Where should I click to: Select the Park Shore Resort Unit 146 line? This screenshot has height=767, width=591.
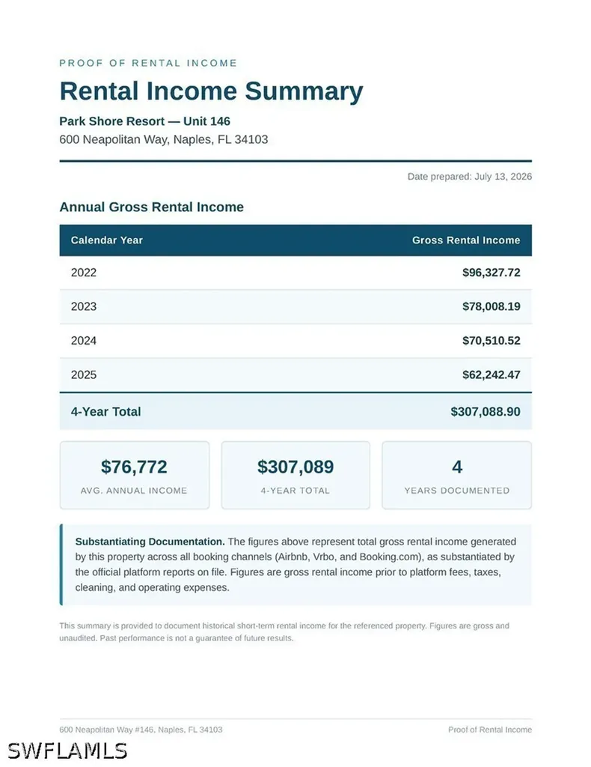[144, 121]
